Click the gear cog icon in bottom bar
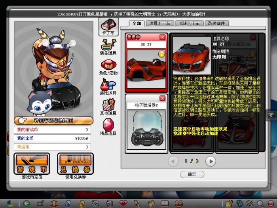The height and width of the screenshot is (208, 277). point(96,204)
